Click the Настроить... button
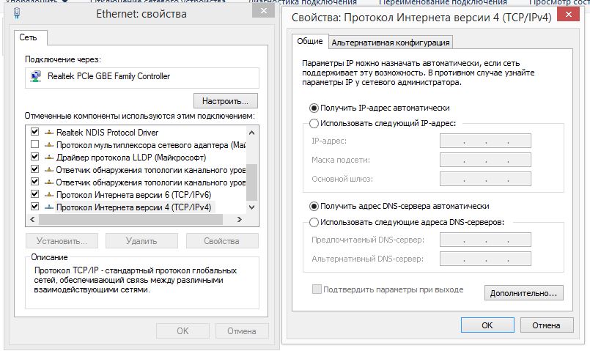This screenshot has height=351, width=590. point(226,101)
